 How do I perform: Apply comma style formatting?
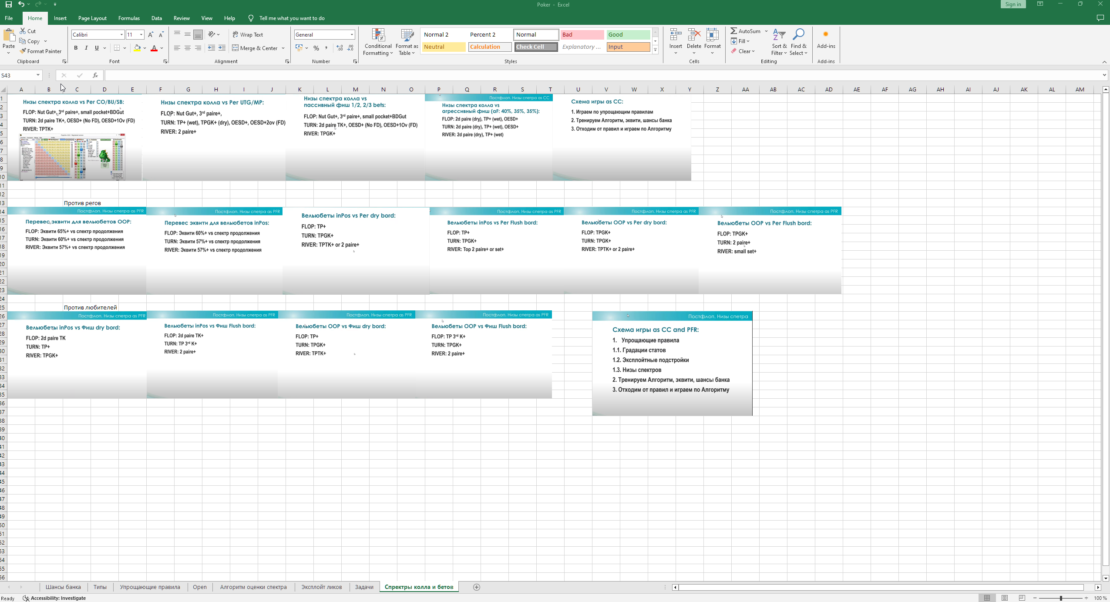point(326,48)
